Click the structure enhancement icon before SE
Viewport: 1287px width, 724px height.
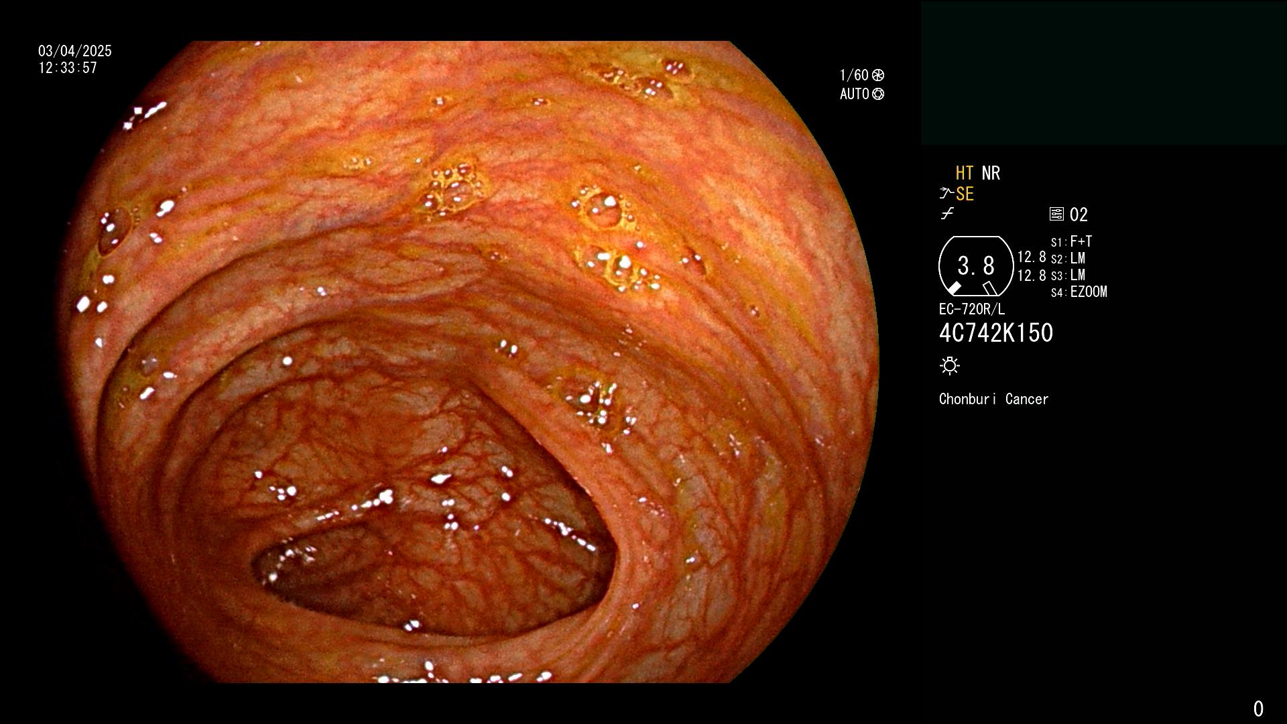[x=946, y=194]
